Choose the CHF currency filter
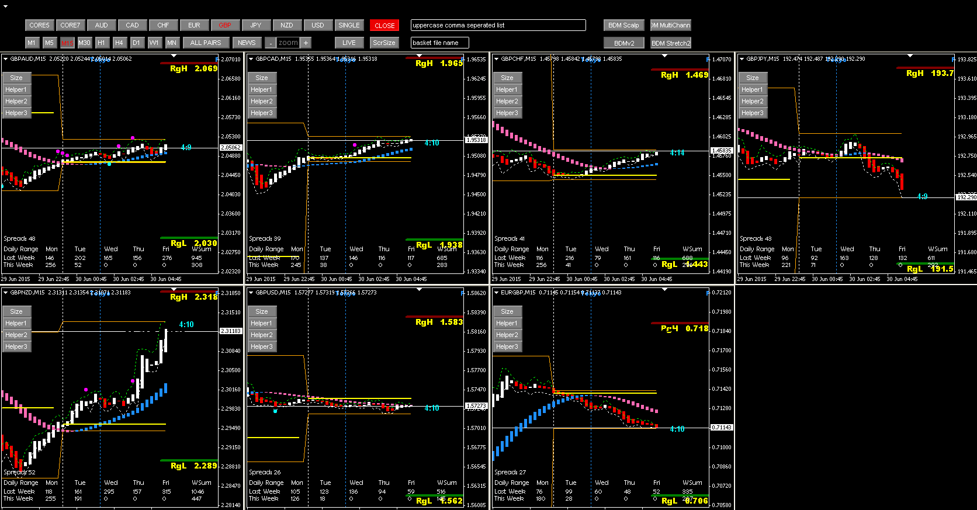Image resolution: width=977 pixels, height=510 pixels. 164,25
